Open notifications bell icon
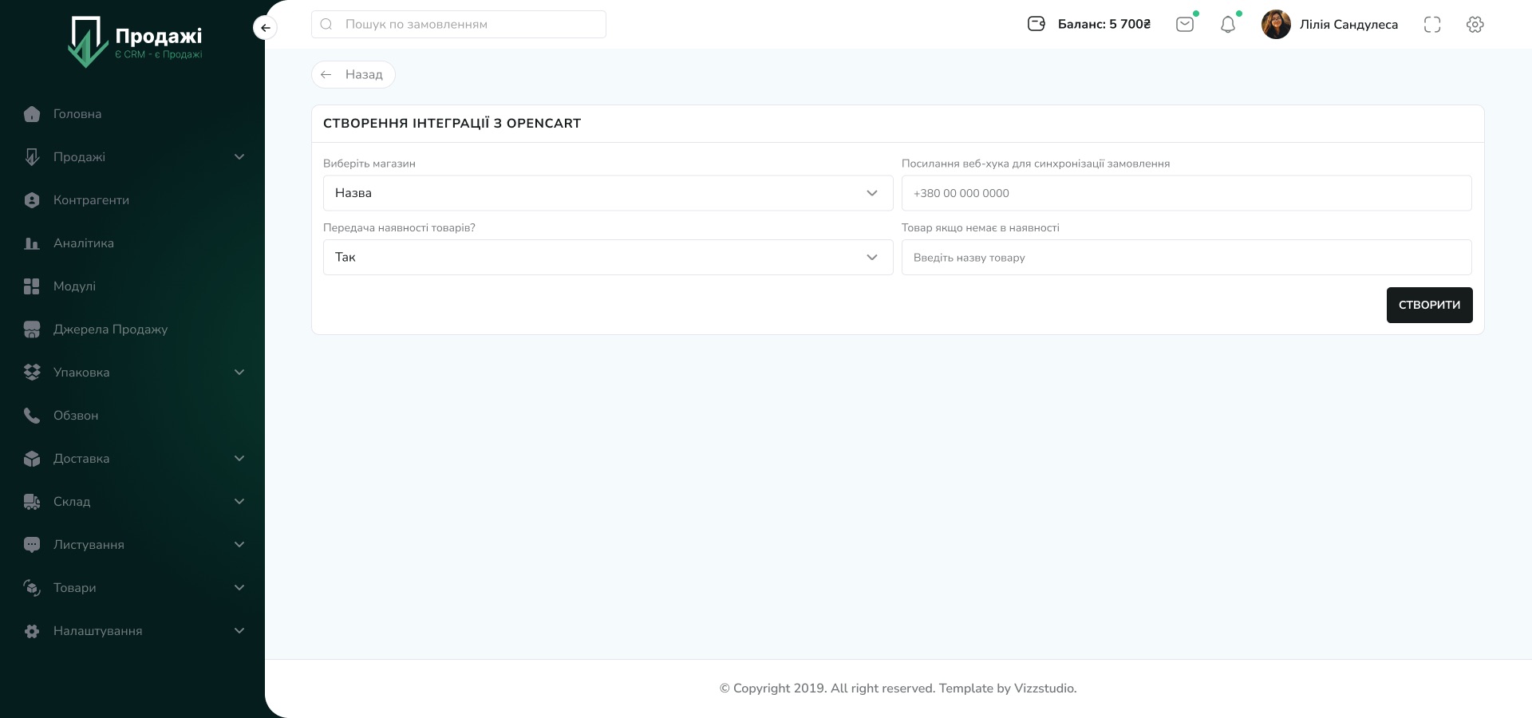1532x718 pixels. pyautogui.click(x=1228, y=25)
